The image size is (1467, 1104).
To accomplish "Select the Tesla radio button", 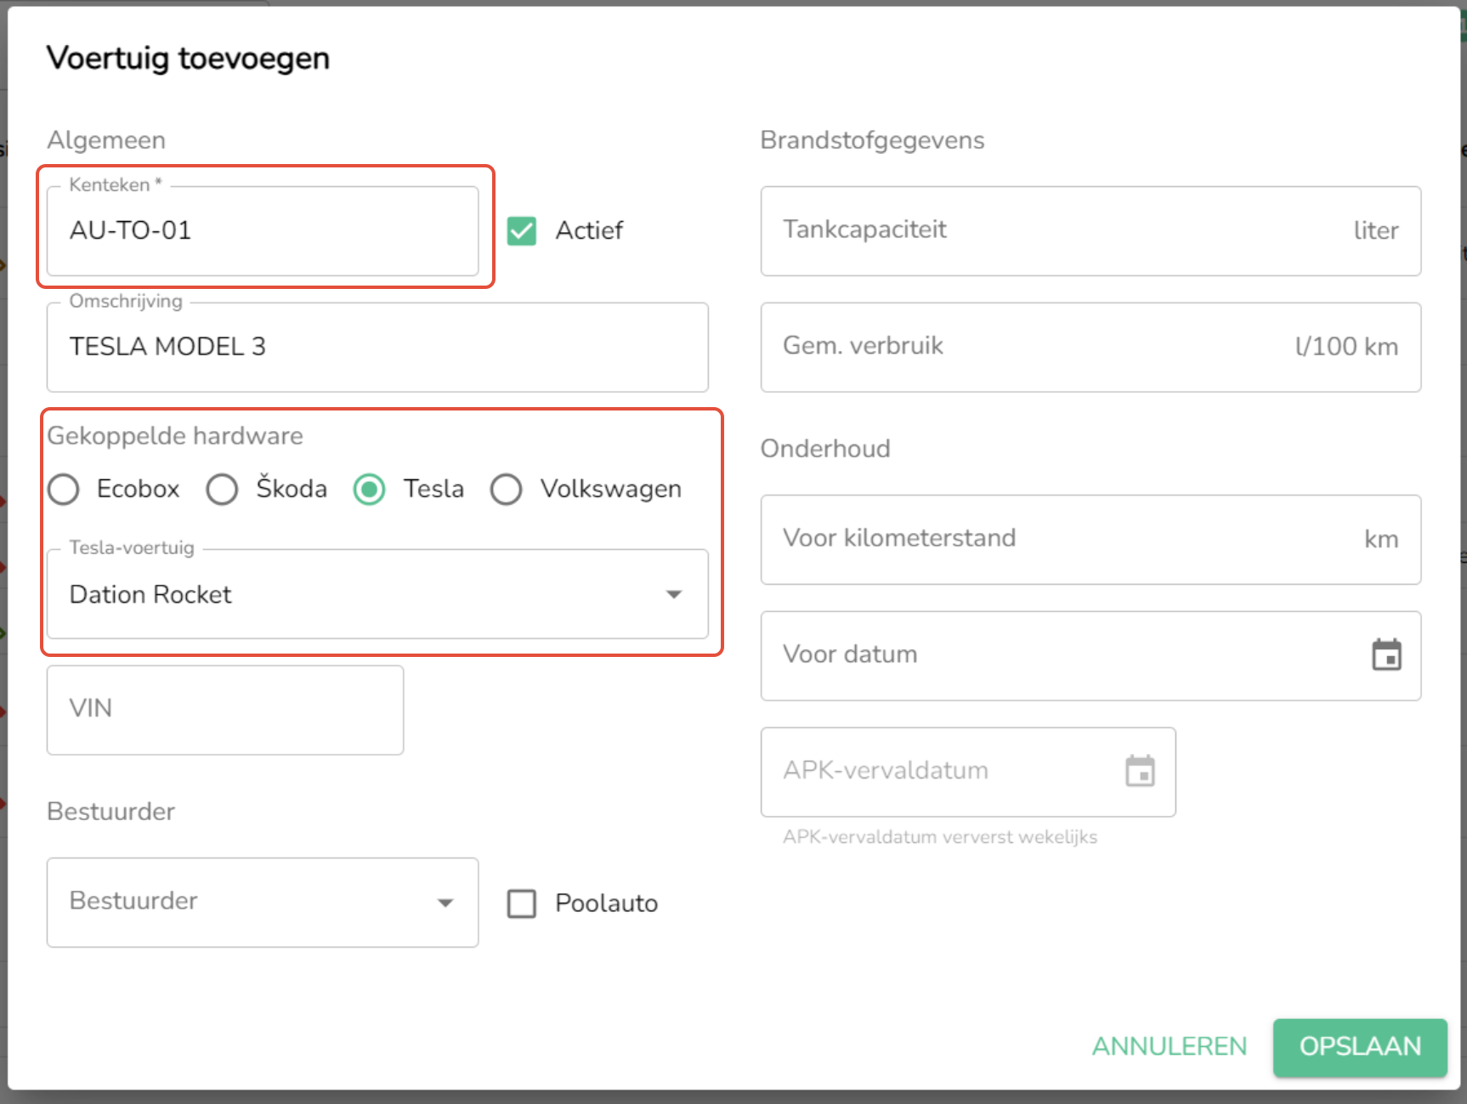I will coord(370,490).
